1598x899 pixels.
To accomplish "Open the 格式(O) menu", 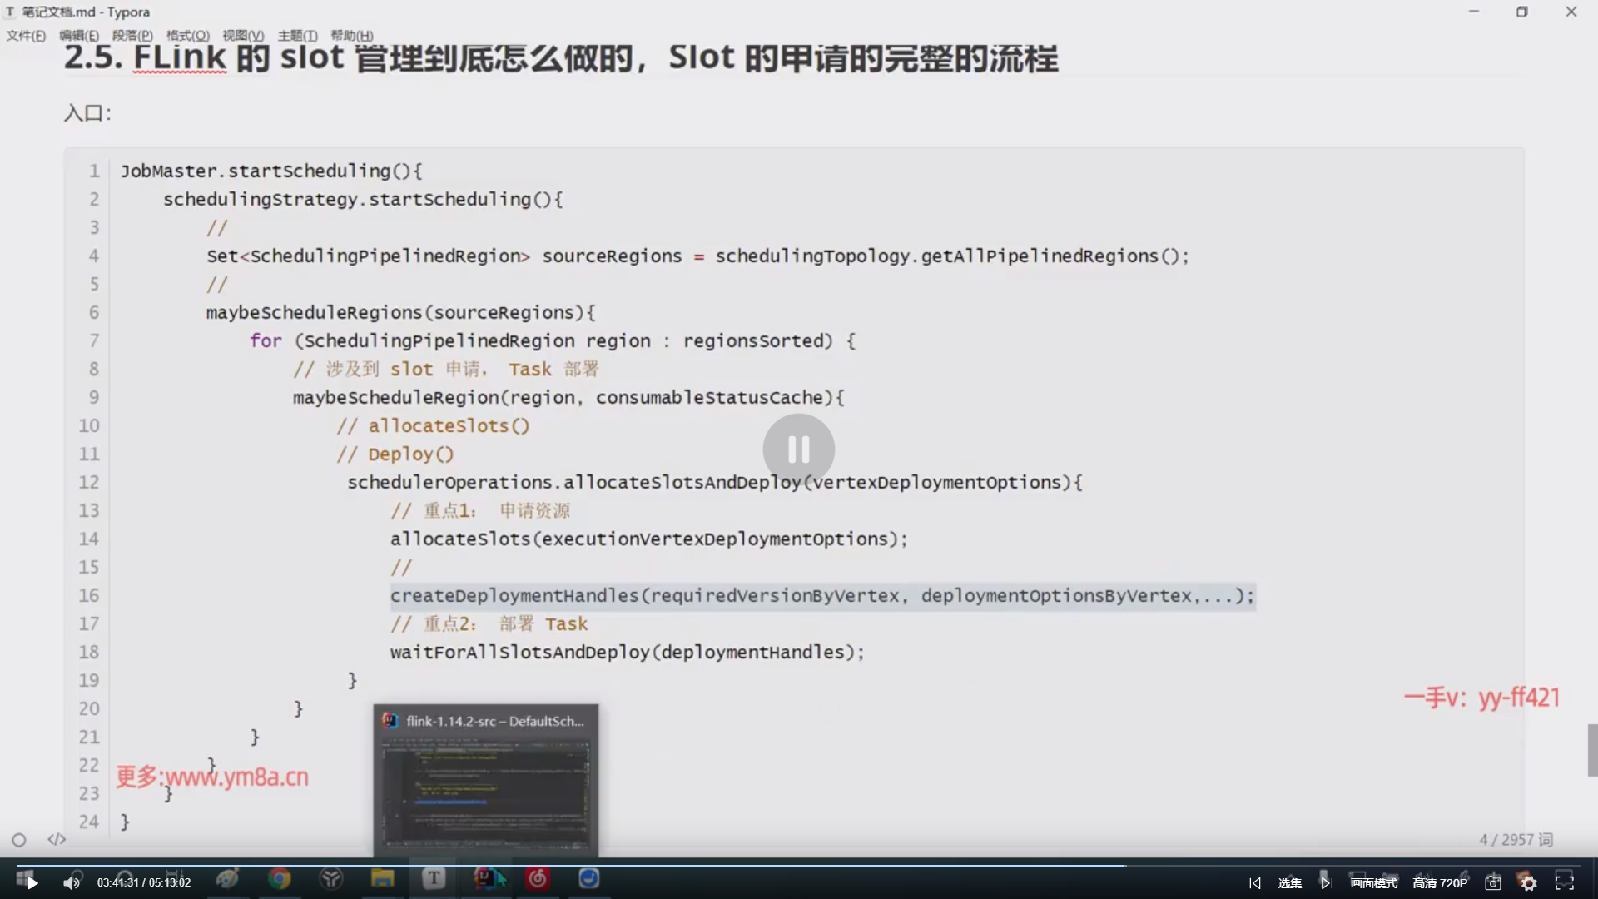I will pyautogui.click(x=187, y=36).
